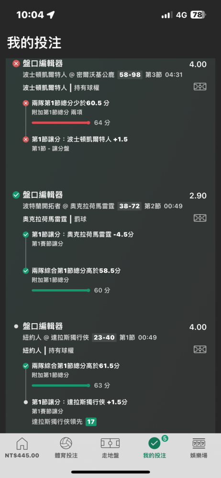This screenshot has height=478, width=221.
Task: Tap the green 17 lead badge
Action: (91, 422)
